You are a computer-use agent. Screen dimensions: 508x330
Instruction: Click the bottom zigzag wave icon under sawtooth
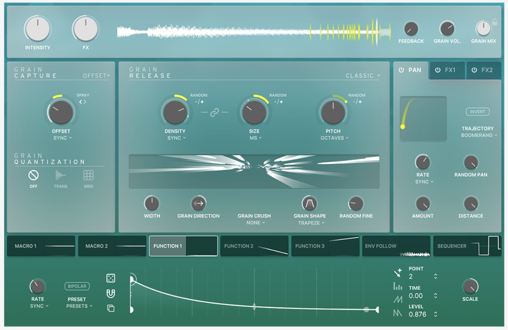398,313
